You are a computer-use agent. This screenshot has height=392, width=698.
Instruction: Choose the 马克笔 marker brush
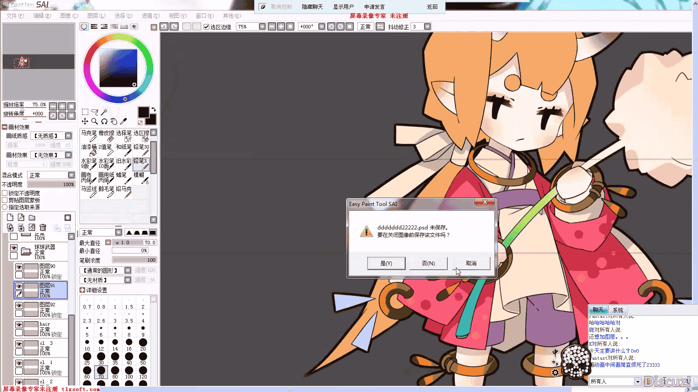89,136
